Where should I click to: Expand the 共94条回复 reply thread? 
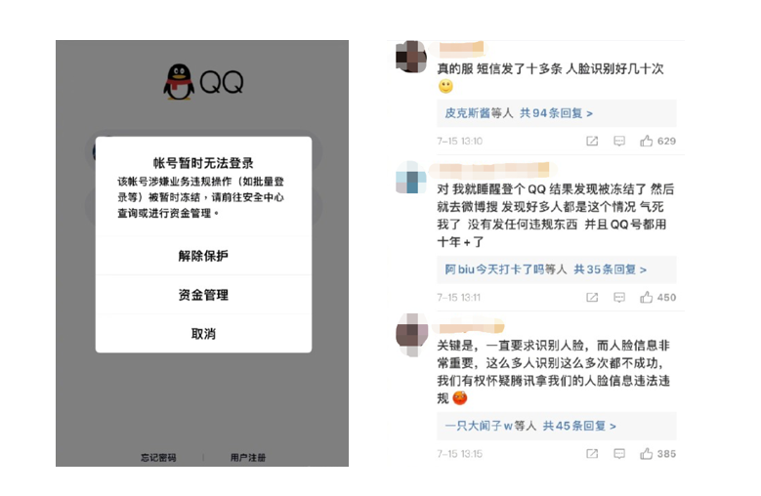click(x=556, y=113)
